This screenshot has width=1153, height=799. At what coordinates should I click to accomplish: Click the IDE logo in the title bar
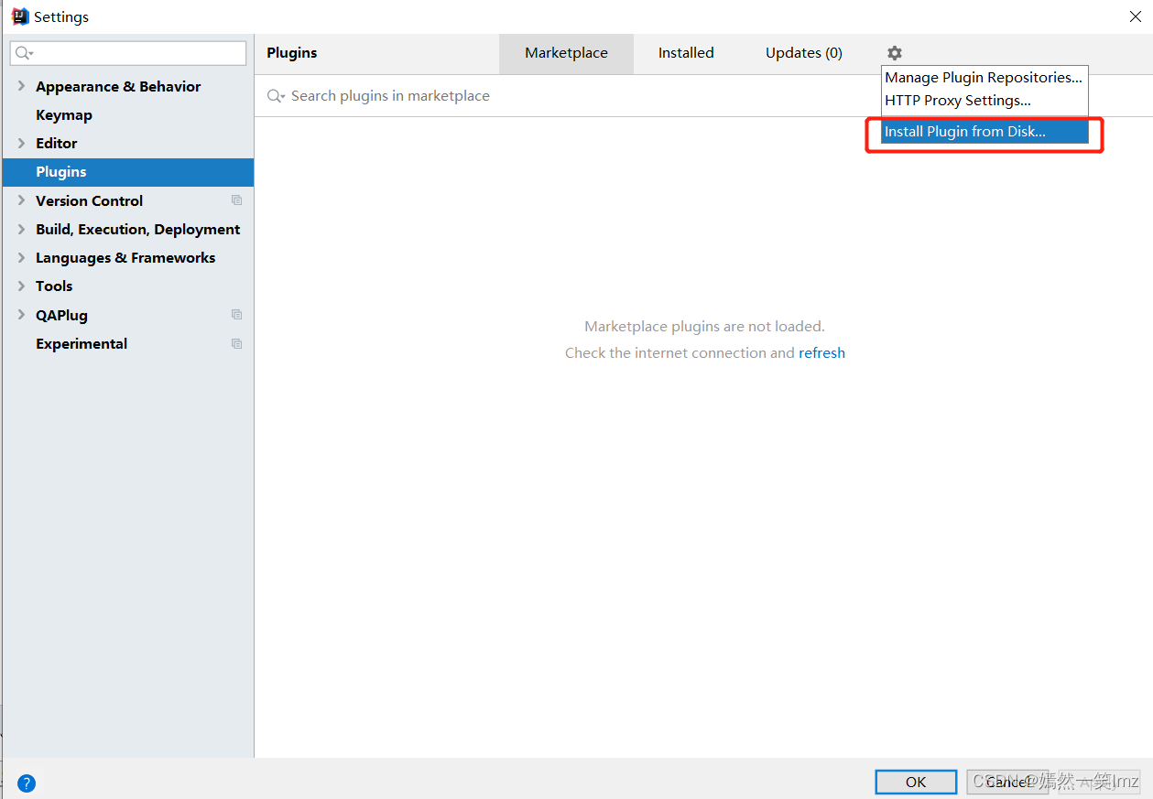tap(20, 16)
